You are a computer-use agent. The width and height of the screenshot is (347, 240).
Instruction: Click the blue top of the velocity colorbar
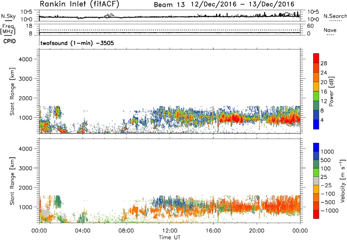[316, 147]
